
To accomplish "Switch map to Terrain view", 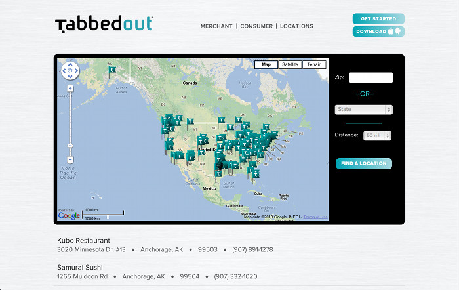I will pos(314,64).
